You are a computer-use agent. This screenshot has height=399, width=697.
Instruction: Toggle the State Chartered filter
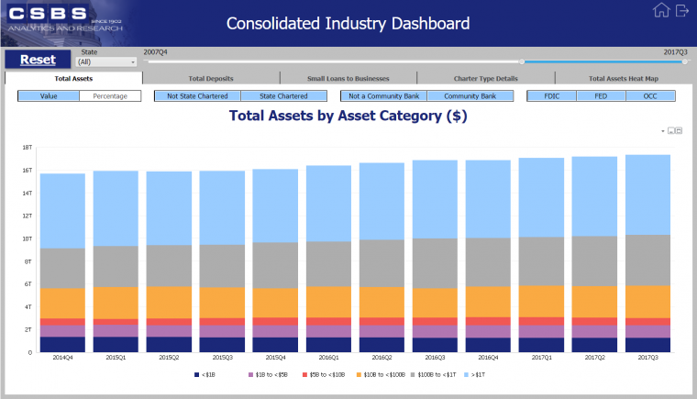(x=283, y=96)
